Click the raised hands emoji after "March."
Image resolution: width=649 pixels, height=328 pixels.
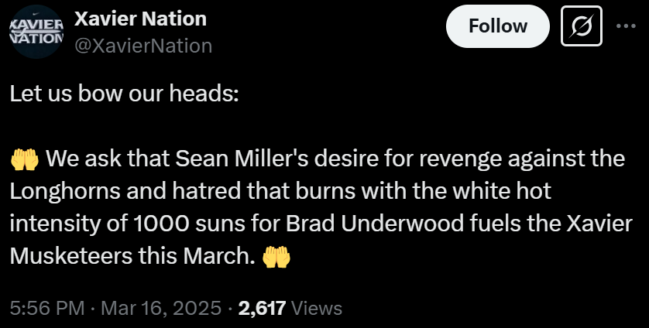(276, 255)
